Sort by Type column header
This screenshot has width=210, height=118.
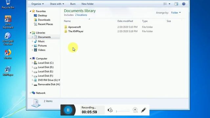pos(145,21)
